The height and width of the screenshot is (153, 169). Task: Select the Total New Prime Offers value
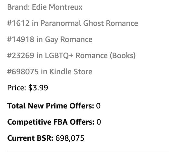point(98,106)
